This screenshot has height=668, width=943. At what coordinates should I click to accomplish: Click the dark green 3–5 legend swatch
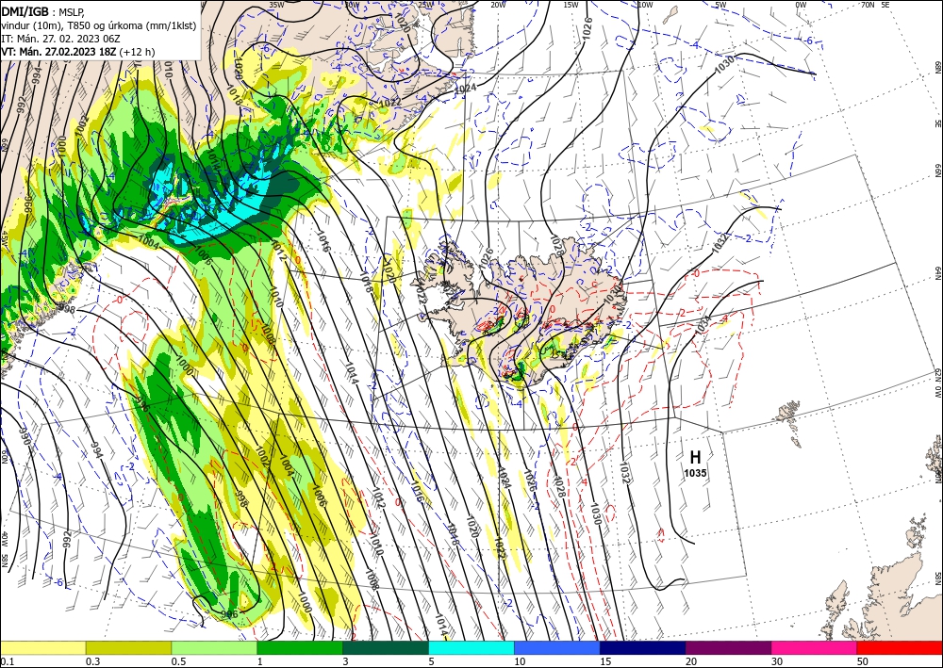tap(386, 647)
